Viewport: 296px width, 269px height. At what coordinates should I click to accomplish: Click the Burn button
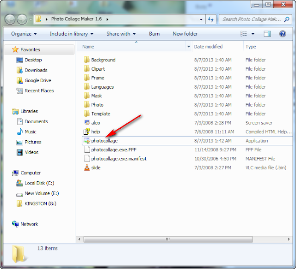pos(154,34)
